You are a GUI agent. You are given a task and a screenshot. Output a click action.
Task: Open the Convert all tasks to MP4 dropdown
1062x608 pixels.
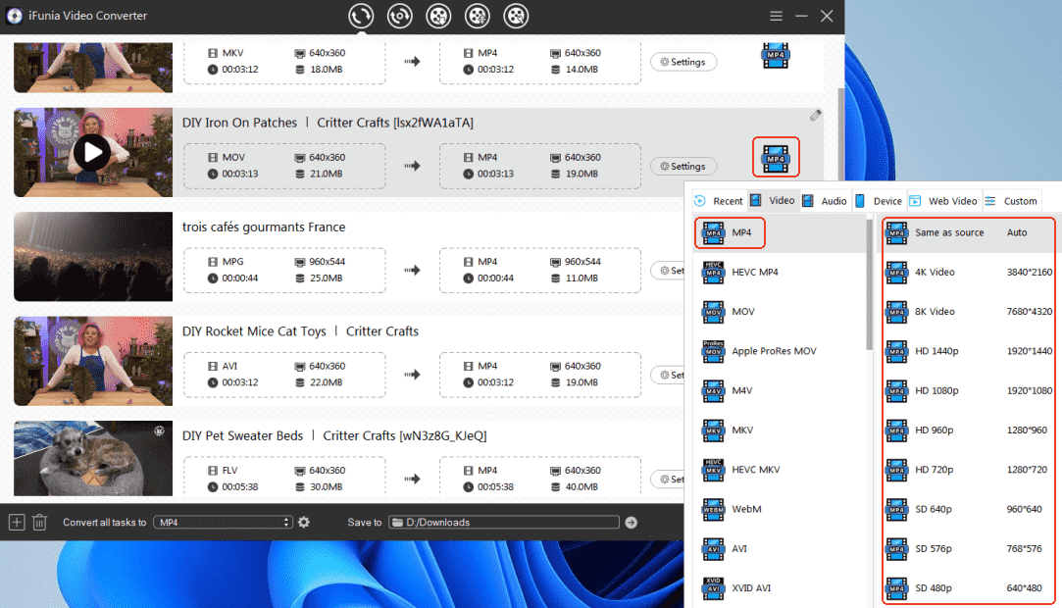point(224,523)
